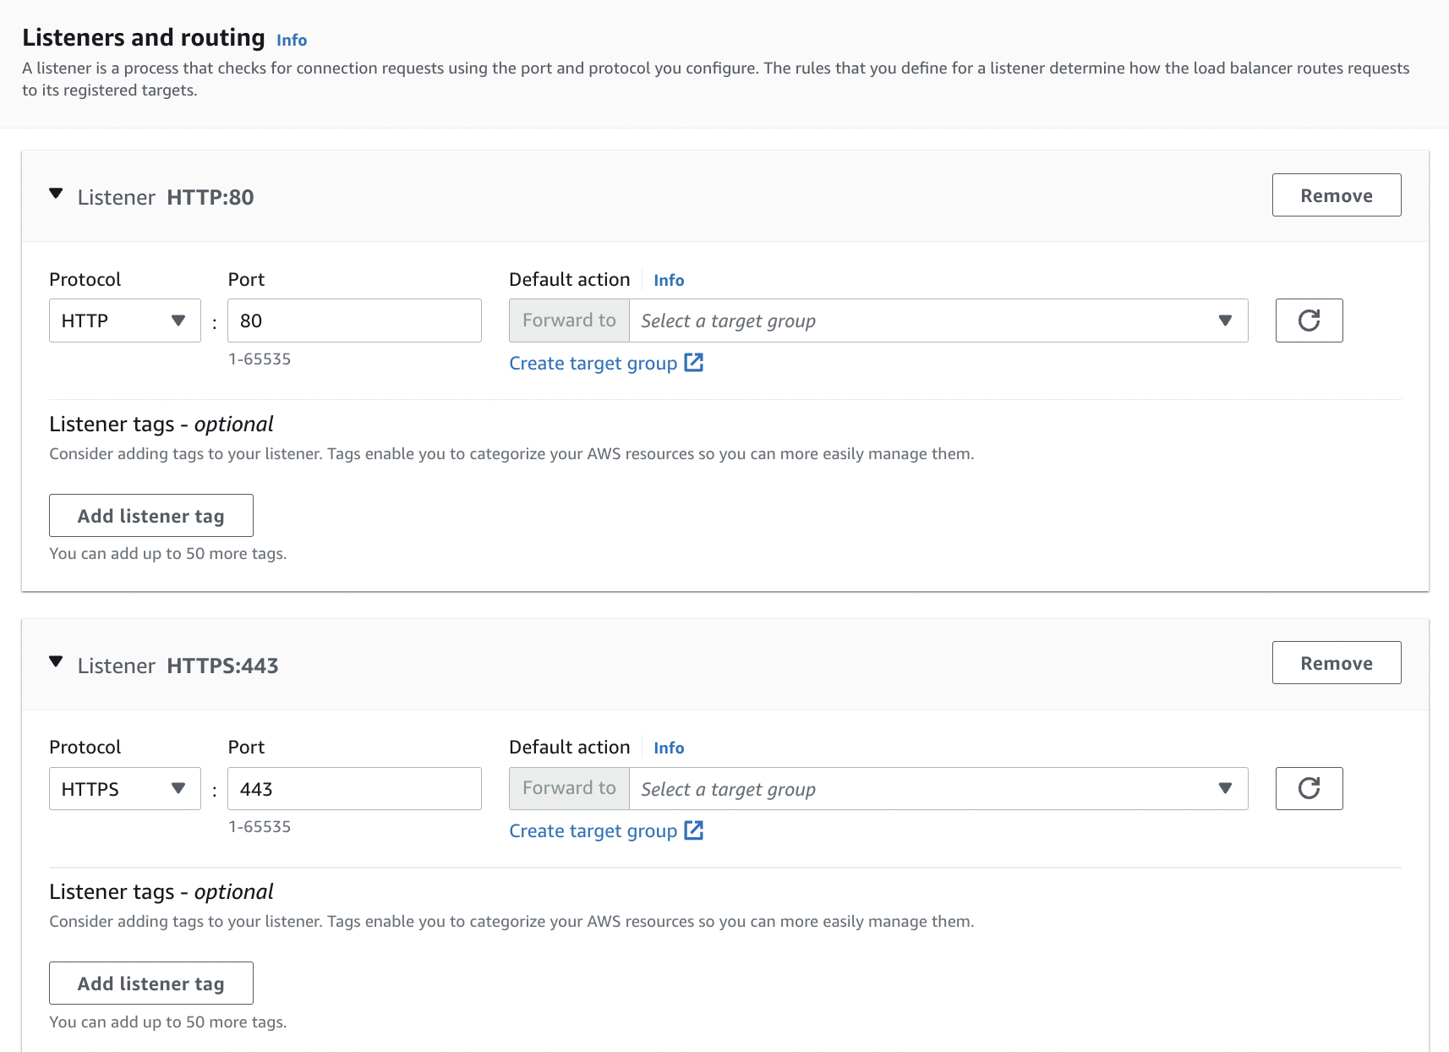This screenshot has height=1052, width=1449.
Task: Open Info link beside Listeners and routing
Action: [292, 40]
